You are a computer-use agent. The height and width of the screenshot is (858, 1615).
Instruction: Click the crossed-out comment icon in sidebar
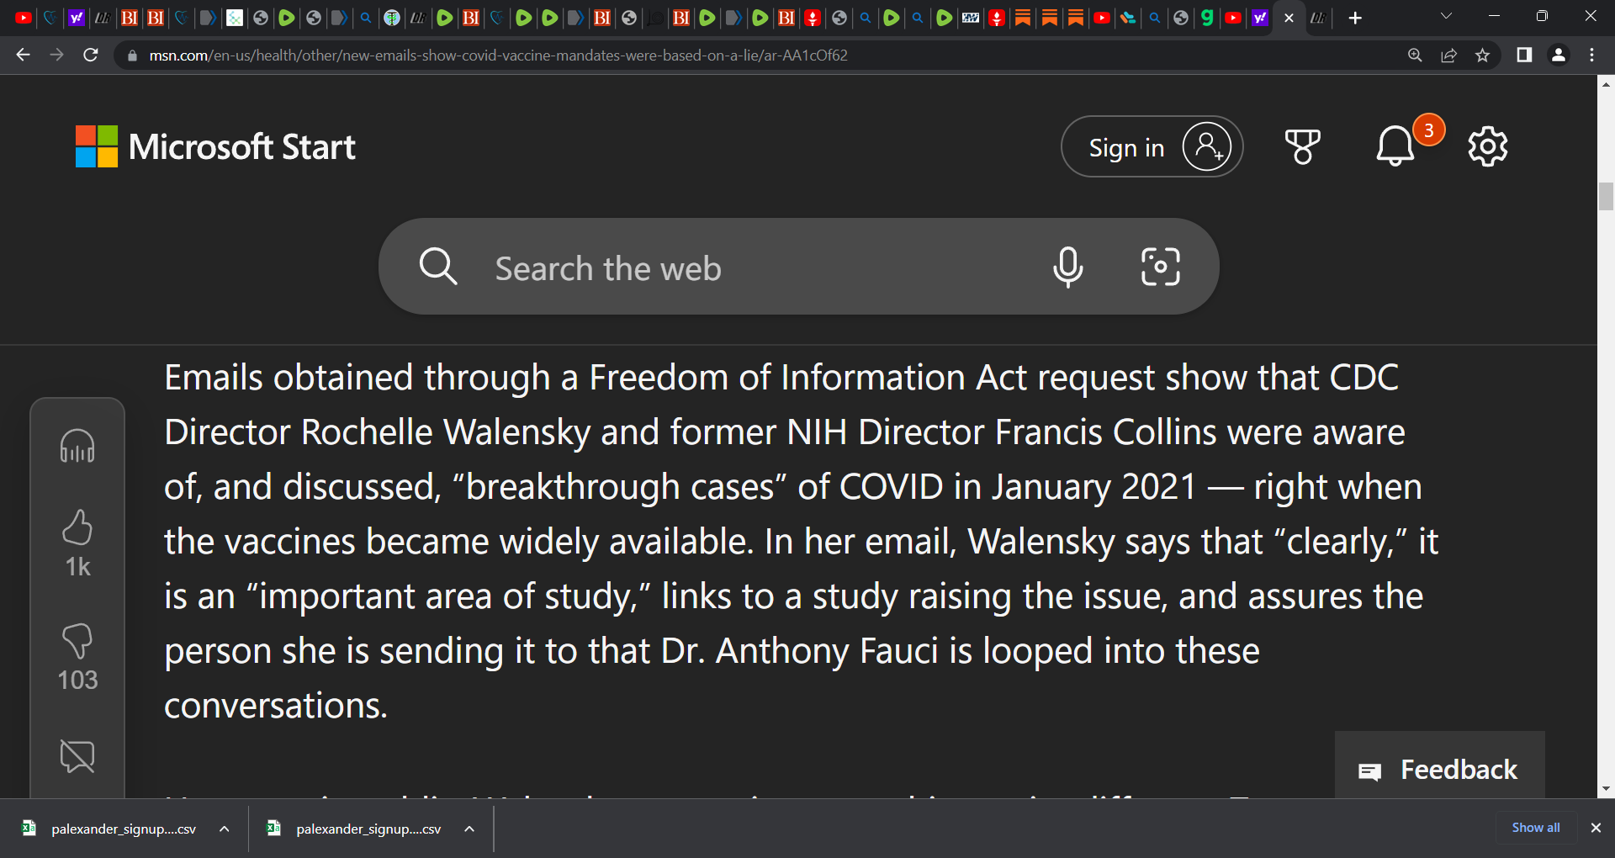[77, 756]
